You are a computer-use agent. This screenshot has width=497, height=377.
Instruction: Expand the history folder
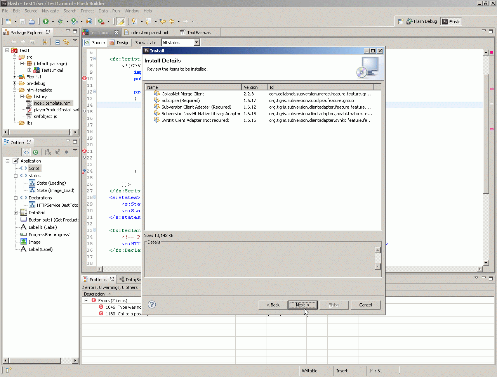tap(22, 97)
